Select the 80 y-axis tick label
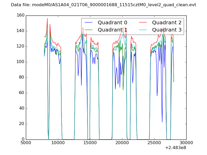 coord(21,78)
